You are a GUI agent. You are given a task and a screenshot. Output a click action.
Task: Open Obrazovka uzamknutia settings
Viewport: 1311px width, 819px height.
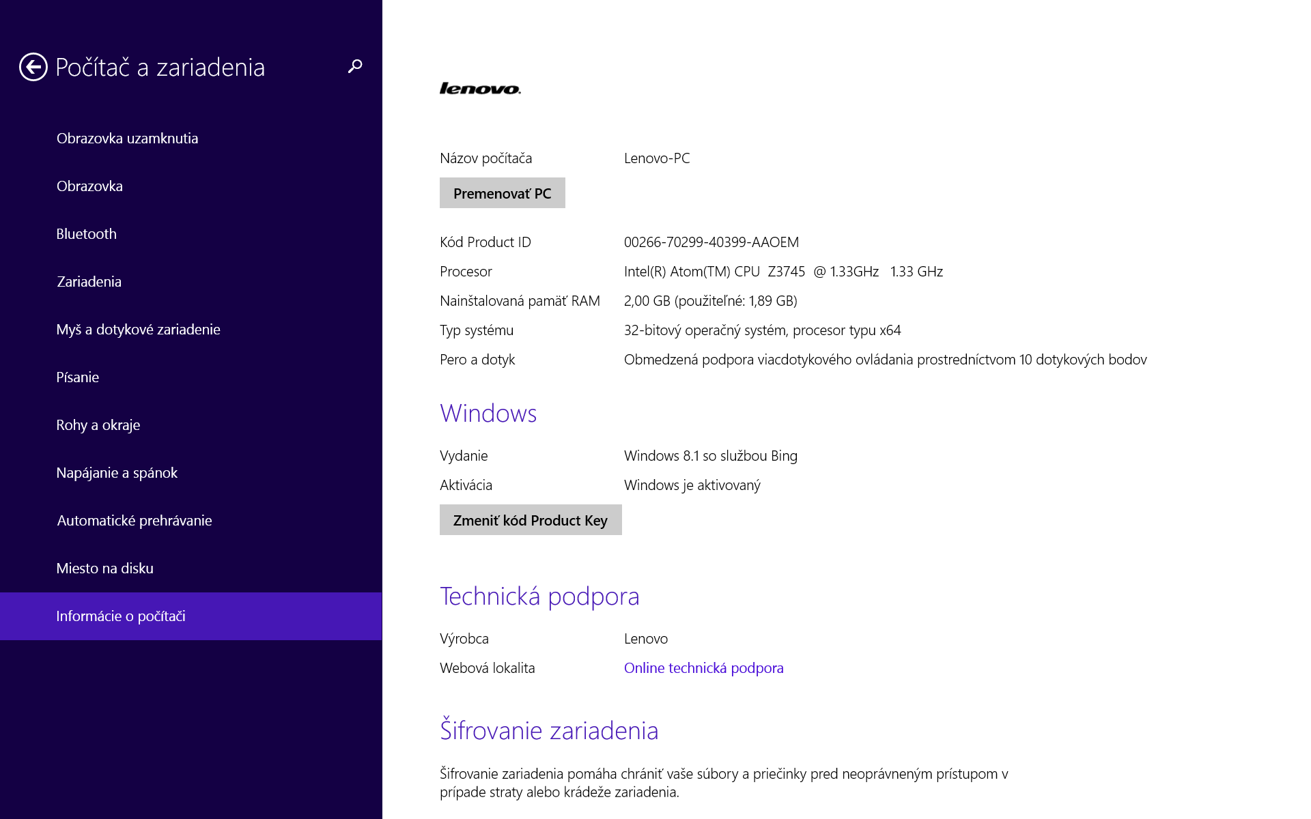[191, 139]
